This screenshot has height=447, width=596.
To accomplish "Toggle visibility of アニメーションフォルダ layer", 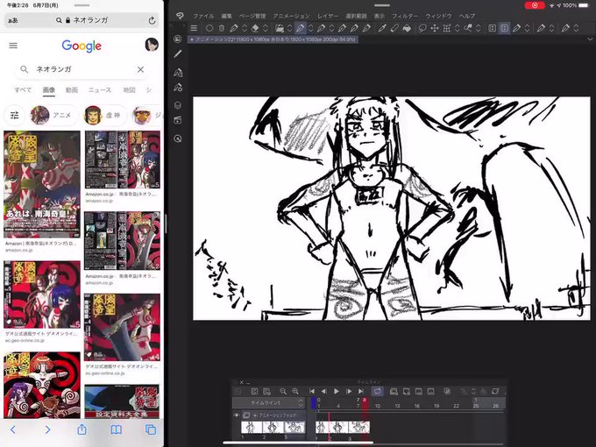I will coord(237,415).
